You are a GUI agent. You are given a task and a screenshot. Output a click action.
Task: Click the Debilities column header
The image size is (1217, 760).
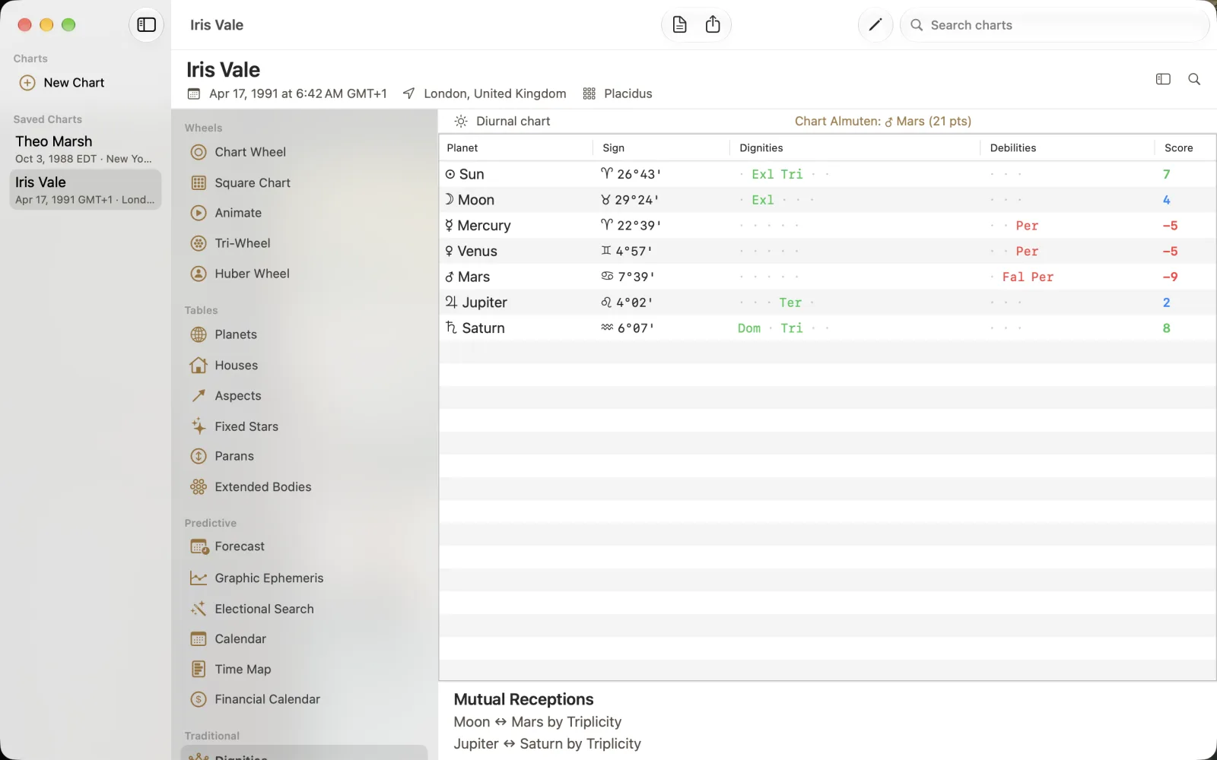tap(1068, 147)
